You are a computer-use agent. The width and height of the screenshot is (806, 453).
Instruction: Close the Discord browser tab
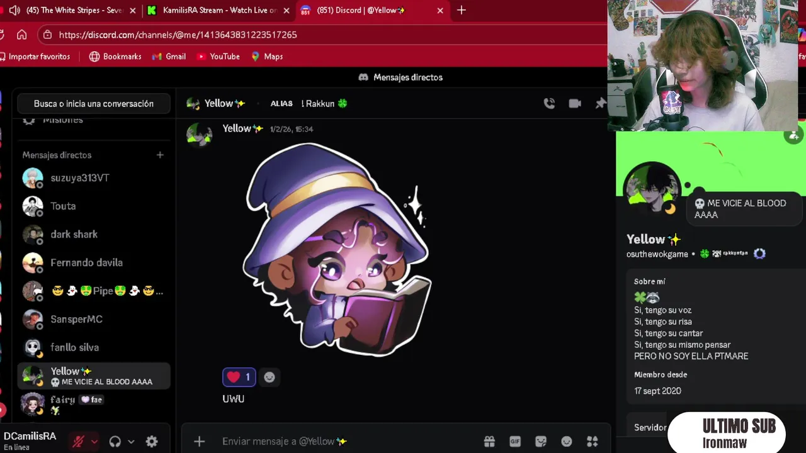pyautogui.click(x=440, y=10)
